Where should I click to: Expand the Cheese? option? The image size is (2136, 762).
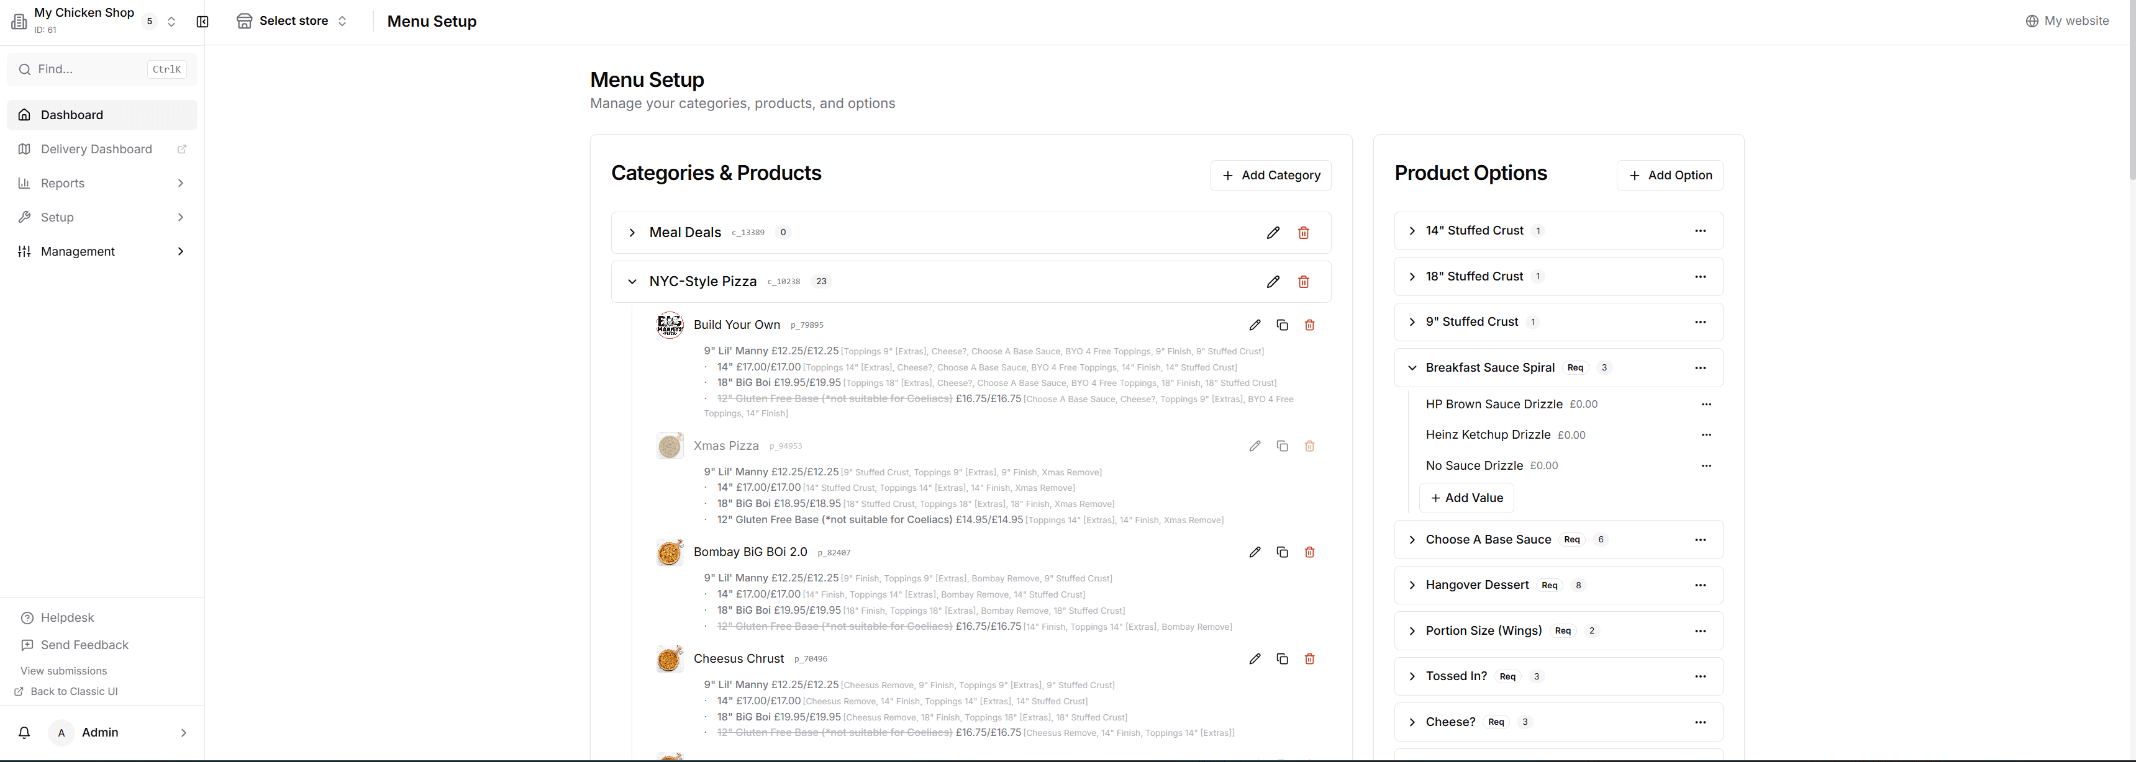[x=1412, y=722]
